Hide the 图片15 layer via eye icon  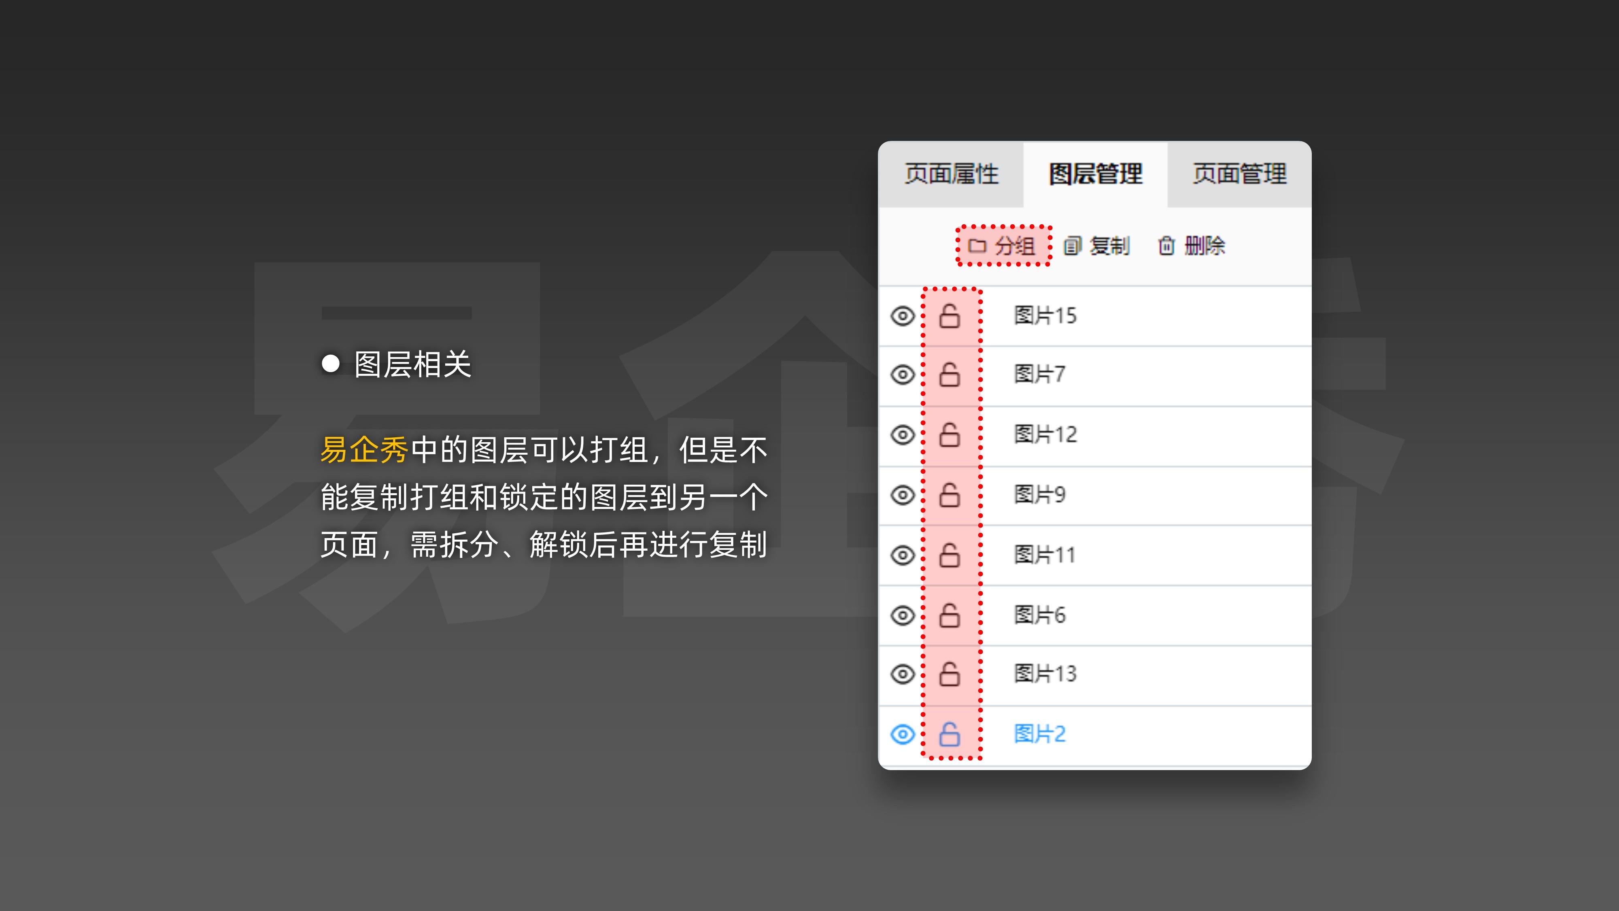(x=903, y=316)
